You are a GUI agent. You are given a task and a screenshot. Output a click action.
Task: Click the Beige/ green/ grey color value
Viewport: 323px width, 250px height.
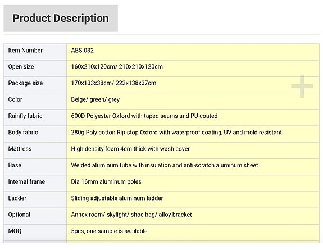pos(95,99)
